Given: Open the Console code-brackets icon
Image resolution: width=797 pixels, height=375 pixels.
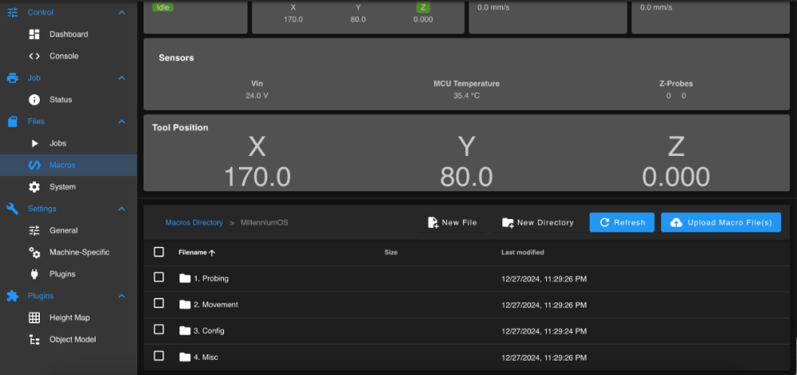Looking at the screenshot, I should click(34, 56).
